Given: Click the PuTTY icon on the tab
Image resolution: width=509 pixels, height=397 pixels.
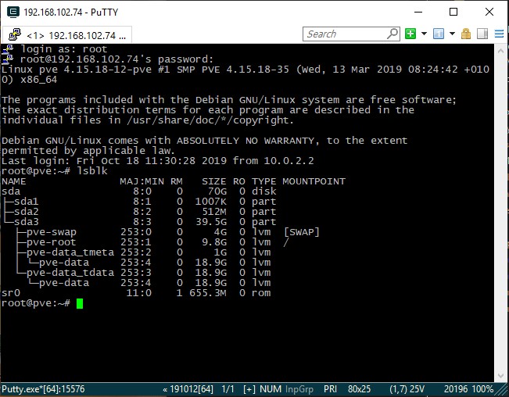Looking at the screenshot, I should [x=15, y=34].
